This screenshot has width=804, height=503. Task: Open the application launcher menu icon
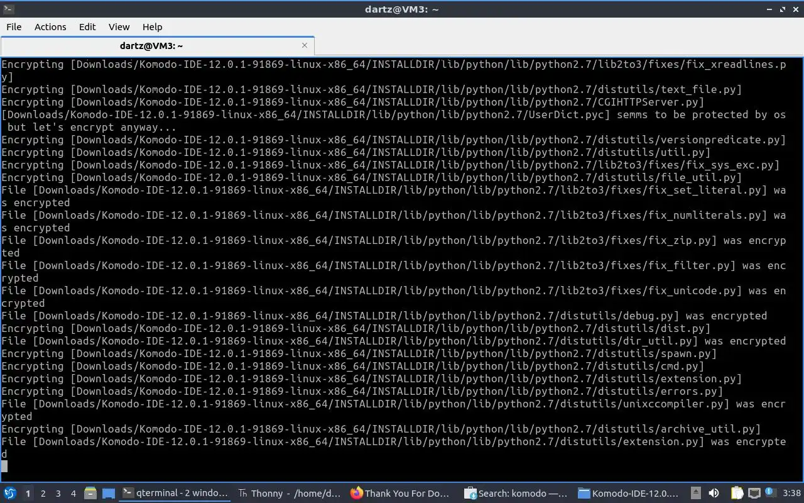10,493
